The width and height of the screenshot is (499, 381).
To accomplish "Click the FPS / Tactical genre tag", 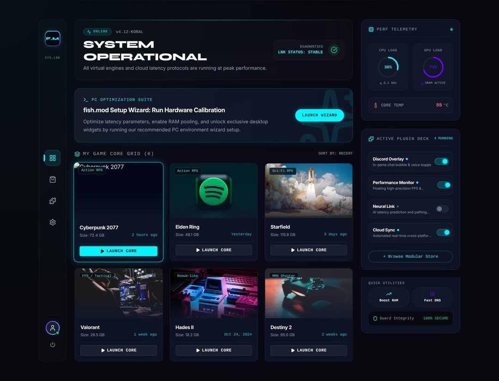I will click(x=97, y=275).
